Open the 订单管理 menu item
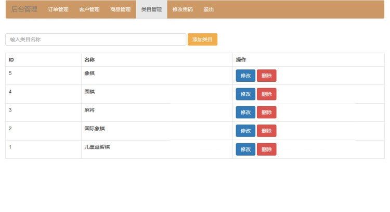 (58, 9)
